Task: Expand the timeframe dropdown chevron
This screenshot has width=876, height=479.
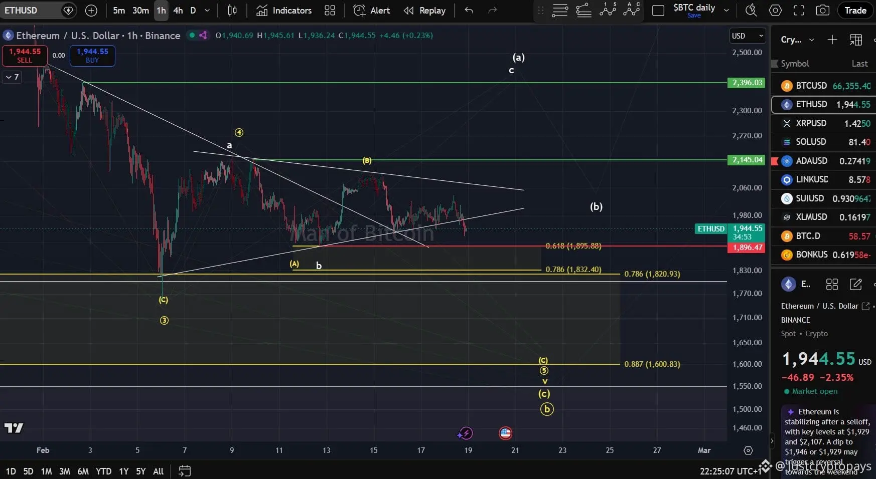Action: tap(207, 11)
